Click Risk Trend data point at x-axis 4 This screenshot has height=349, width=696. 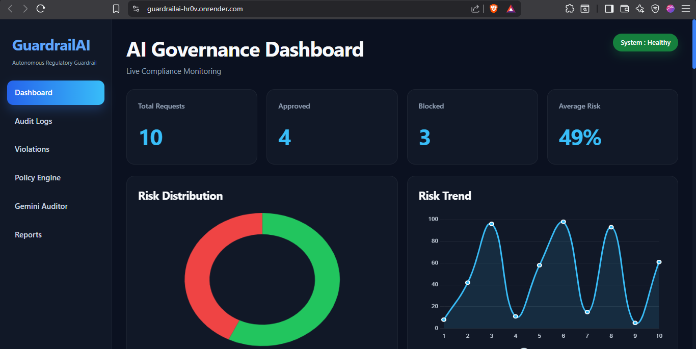point(516,316)
